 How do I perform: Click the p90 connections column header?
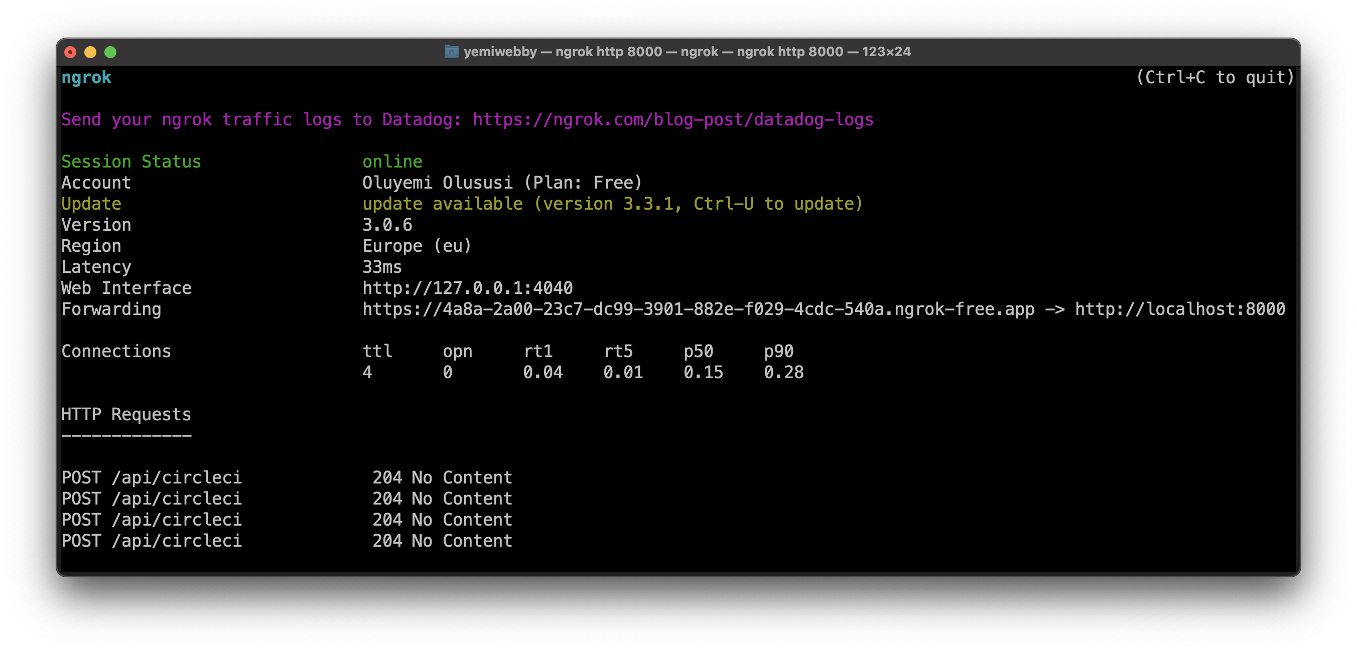[x=778, y=351]
